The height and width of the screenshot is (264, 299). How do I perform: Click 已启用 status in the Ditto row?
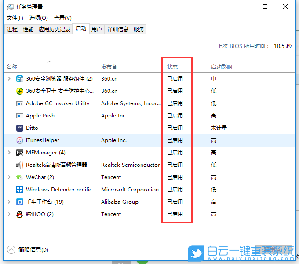coord(175,128)
